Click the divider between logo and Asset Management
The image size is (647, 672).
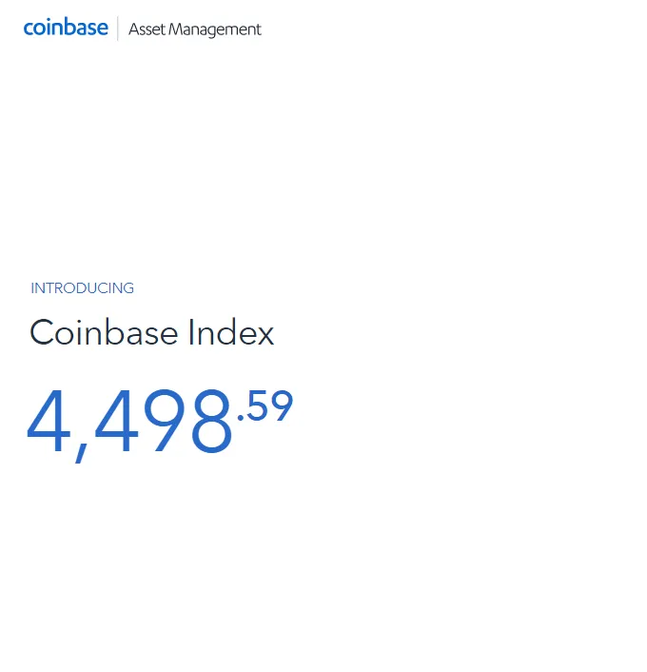coord(118,29)
